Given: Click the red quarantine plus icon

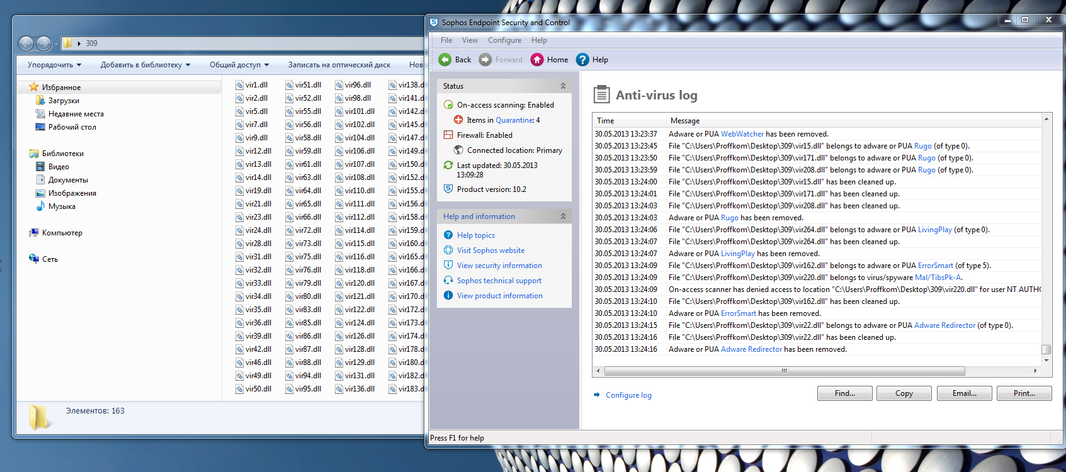Looking at the screenshot, I should (458, 120).
